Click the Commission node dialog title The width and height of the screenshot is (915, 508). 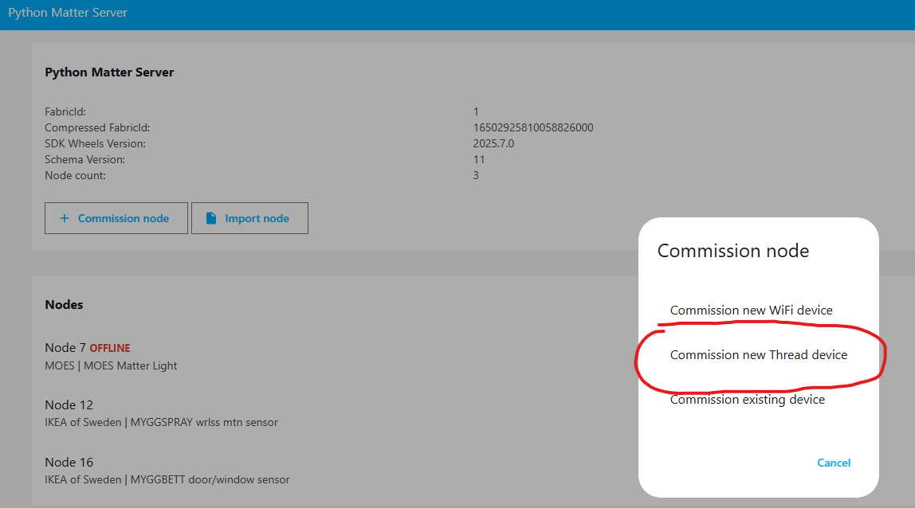tap(733, 251)
